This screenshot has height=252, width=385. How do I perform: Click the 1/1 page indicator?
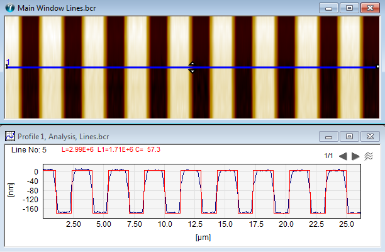pos(328,156)
